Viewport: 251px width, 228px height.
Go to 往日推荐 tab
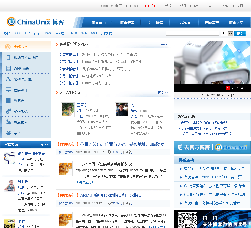[156, 23]
